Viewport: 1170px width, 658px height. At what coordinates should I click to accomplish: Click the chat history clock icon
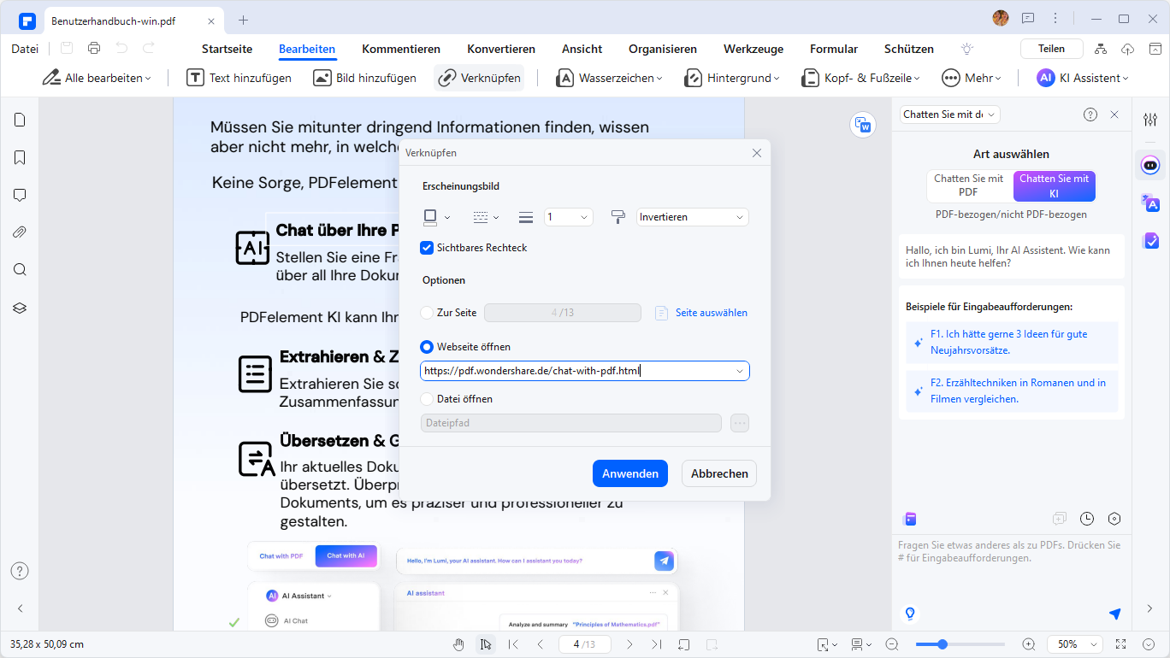point(1087,519)
